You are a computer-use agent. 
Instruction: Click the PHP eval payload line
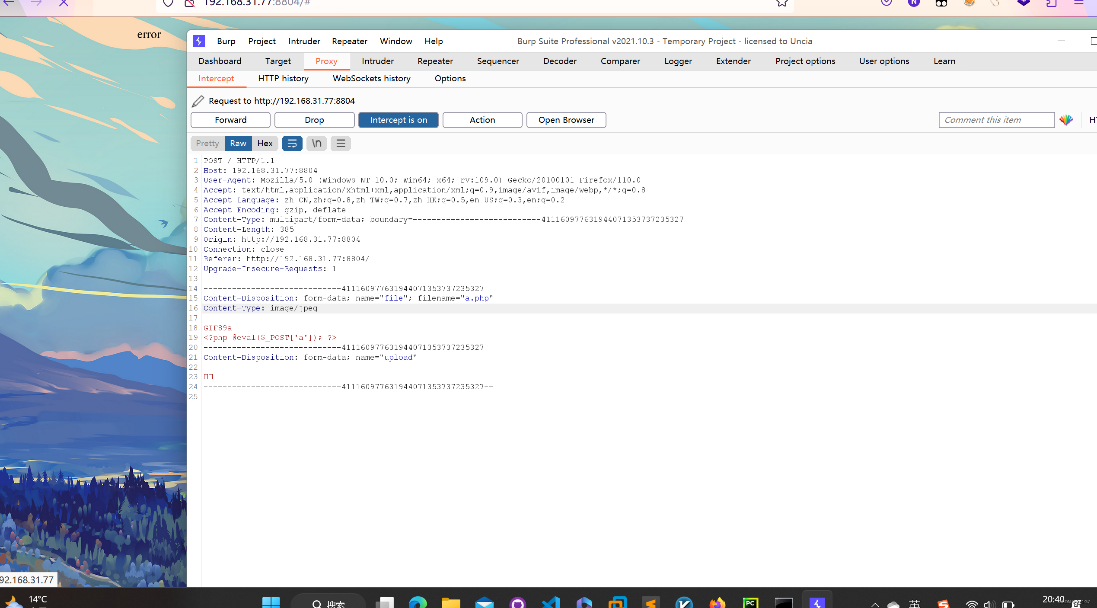(x=270, y=338)
